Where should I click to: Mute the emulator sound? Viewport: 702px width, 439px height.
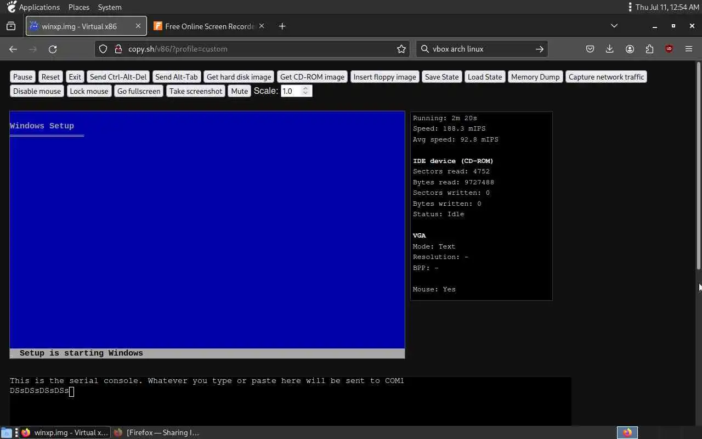click(239, 91)
